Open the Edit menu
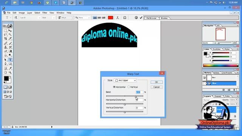 coord(14,13)
